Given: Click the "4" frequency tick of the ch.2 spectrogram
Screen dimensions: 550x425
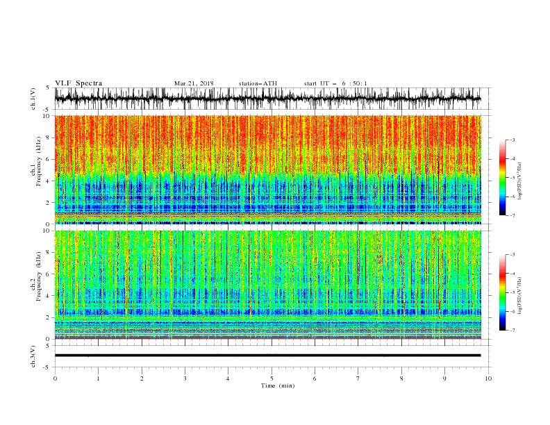Looking at the screenshot, I should click(x=48, y=296).
